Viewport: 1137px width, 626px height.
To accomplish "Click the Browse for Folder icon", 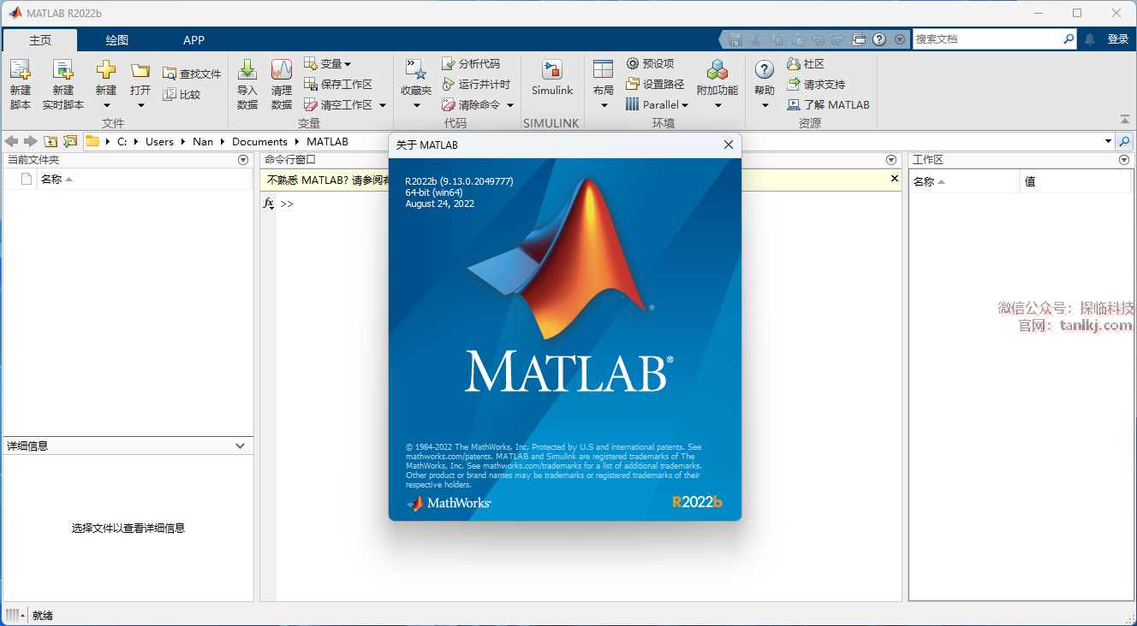I will pyautogui.click(x=70, y=141).
